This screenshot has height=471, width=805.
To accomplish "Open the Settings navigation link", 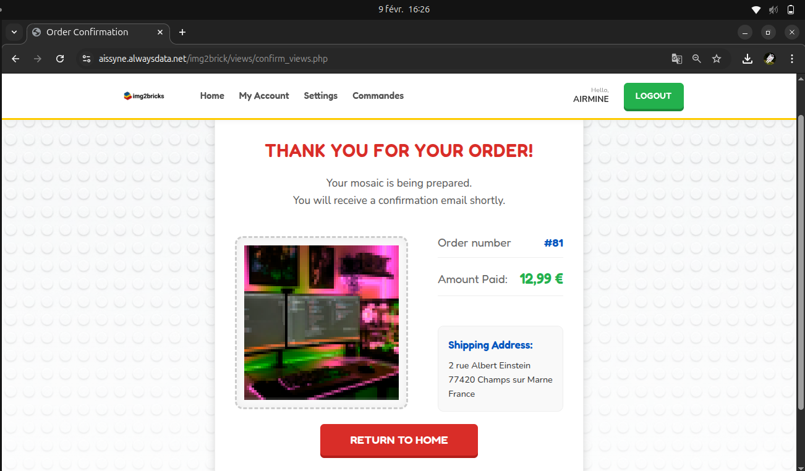I will (320, 96).
